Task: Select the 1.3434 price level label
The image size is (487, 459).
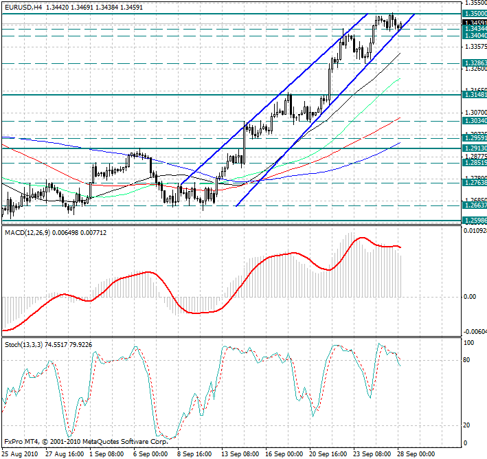Action: click(475, 29)
